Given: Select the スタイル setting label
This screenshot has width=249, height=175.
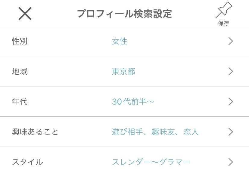Looking at the screenshot, I should click(27, 162).
